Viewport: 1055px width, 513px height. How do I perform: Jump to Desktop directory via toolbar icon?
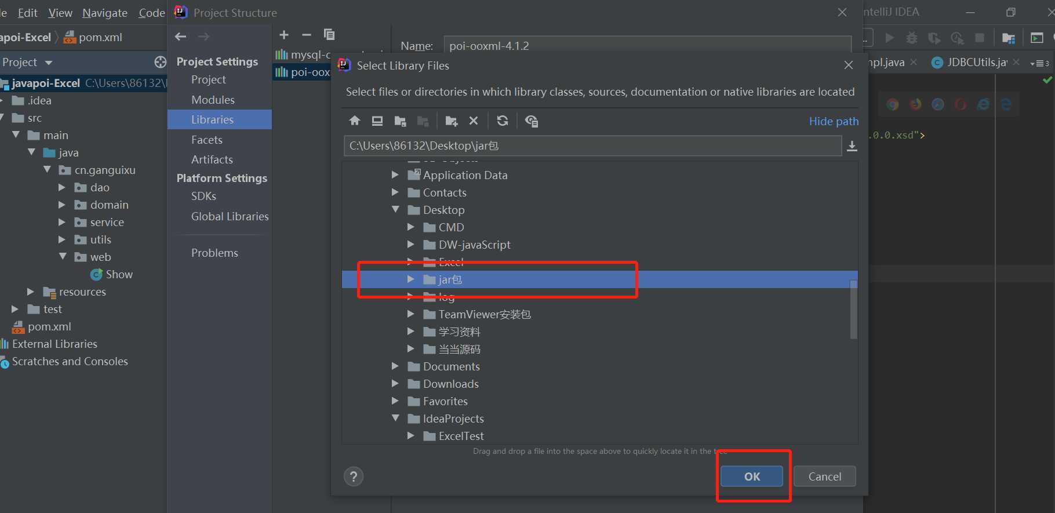click(377, 121)
